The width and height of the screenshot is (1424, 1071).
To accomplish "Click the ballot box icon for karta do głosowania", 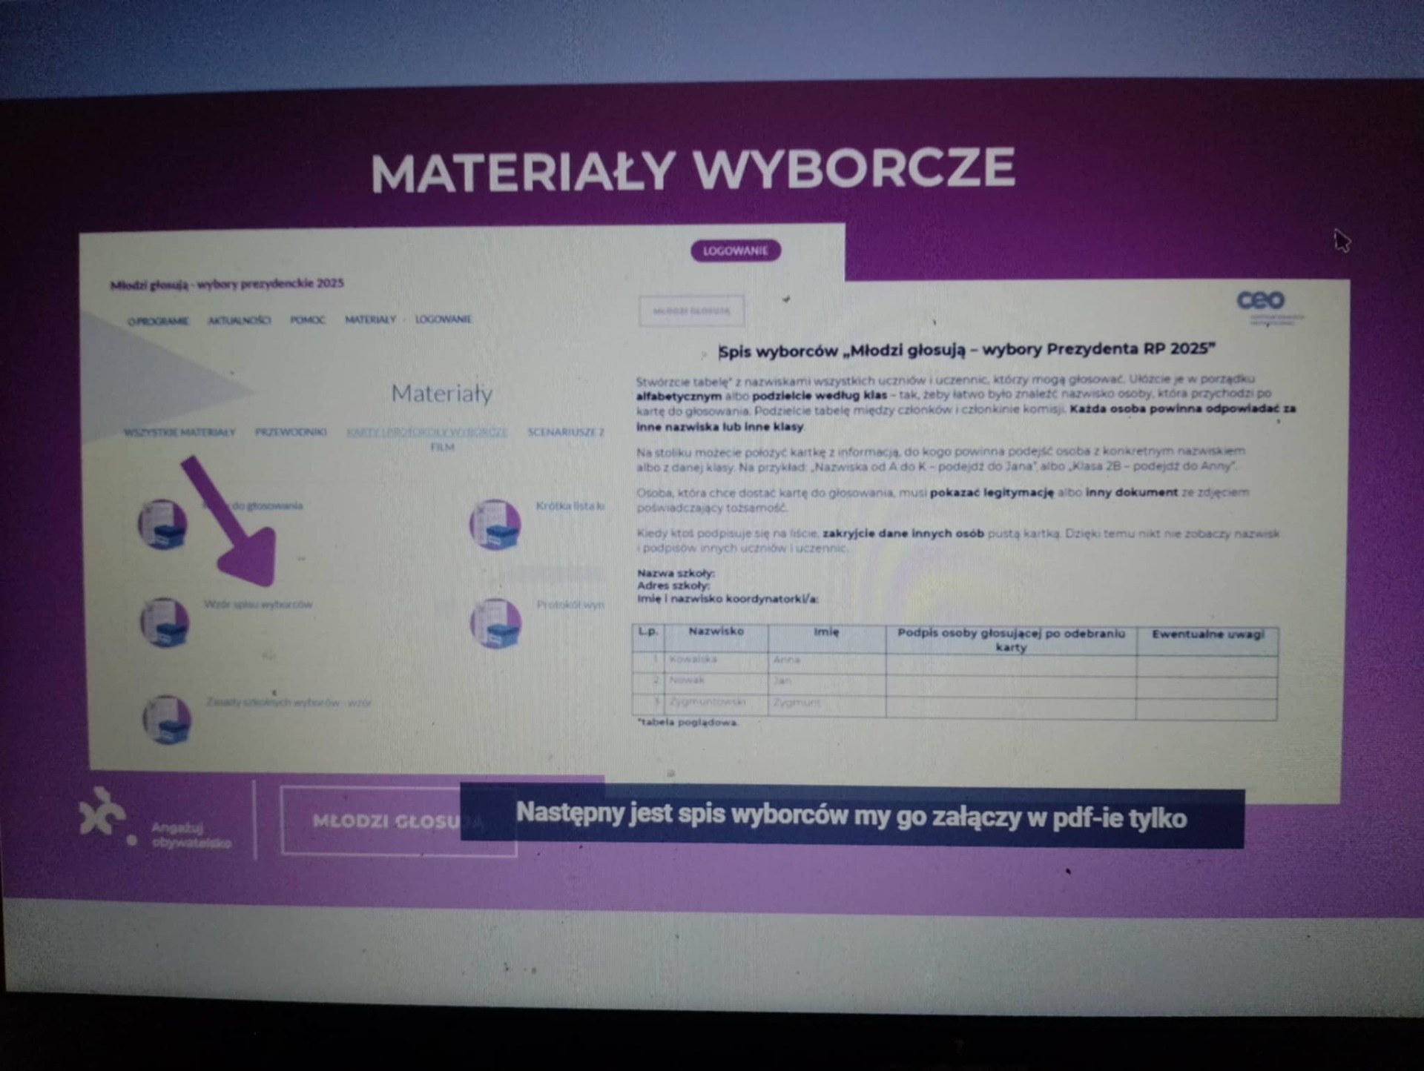I will point(163,524).
